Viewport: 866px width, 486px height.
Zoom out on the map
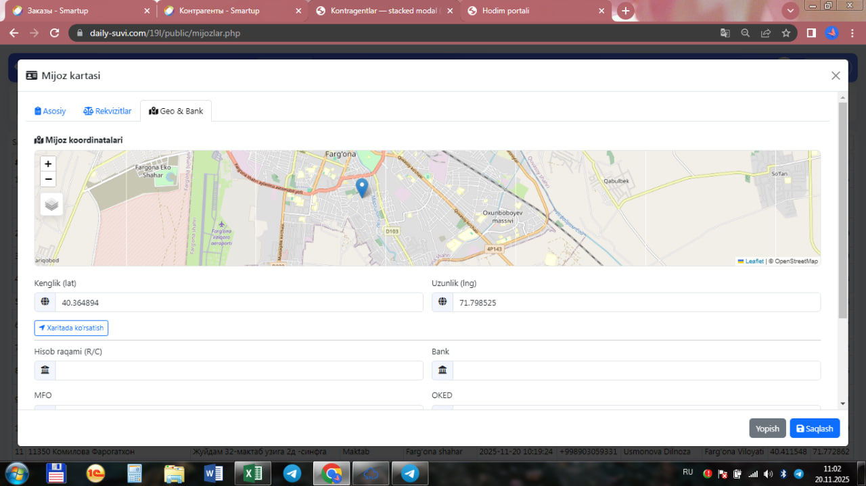(48, 179)
